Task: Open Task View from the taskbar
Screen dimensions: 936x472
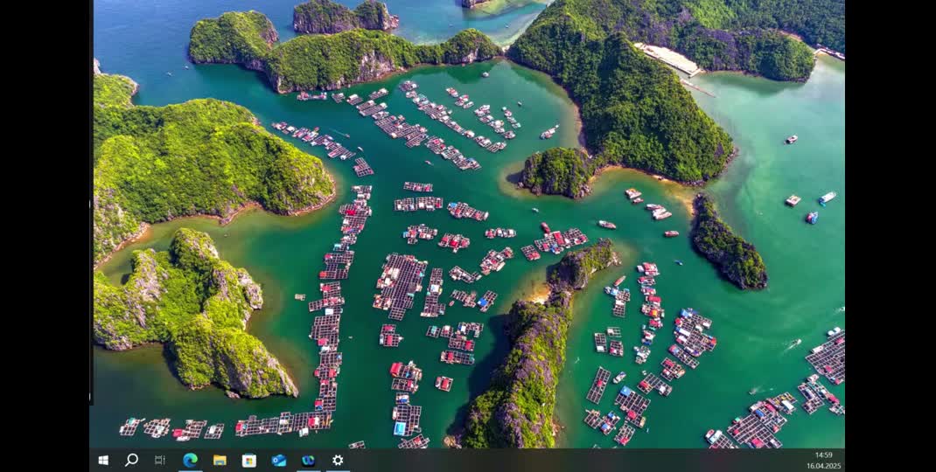Action: click(159, 460)
